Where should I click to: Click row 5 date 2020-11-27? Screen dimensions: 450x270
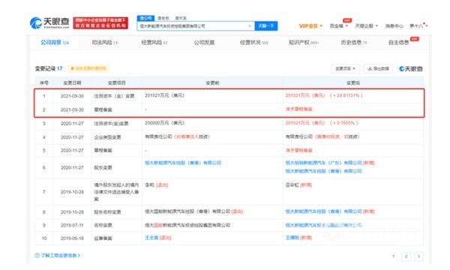tap(72, 150)
